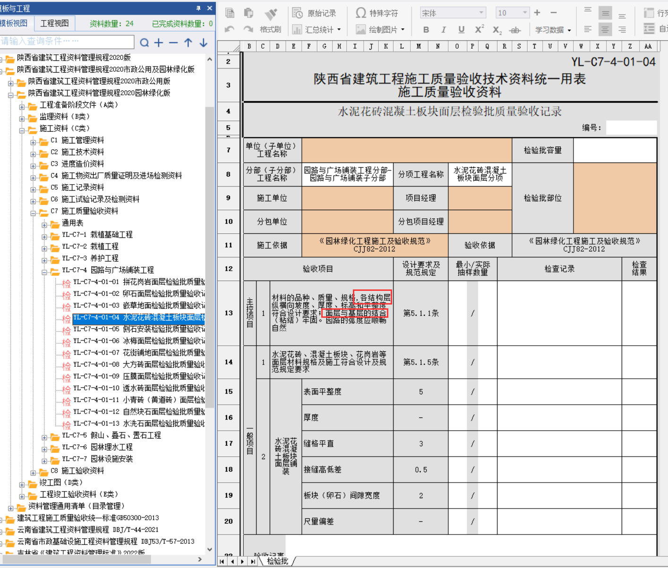Image resolution: width=668 pixels, height=568 pixels.
Task: Open 原始记录 original record
Action: (314, 13)
